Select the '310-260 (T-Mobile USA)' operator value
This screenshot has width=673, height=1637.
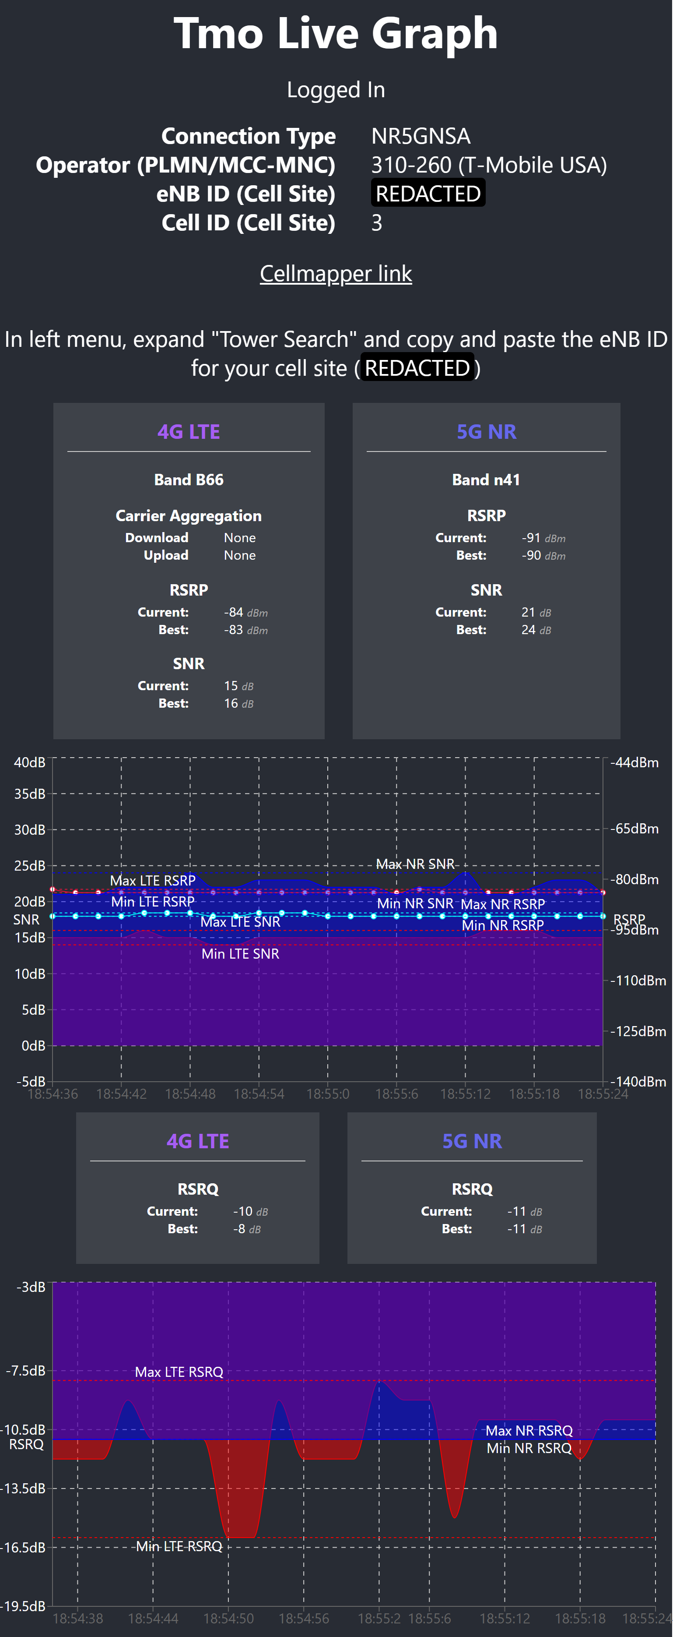click(489, 165)
